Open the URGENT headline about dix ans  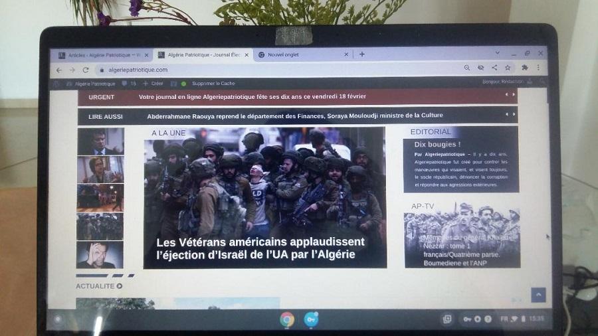click(252, 97)
